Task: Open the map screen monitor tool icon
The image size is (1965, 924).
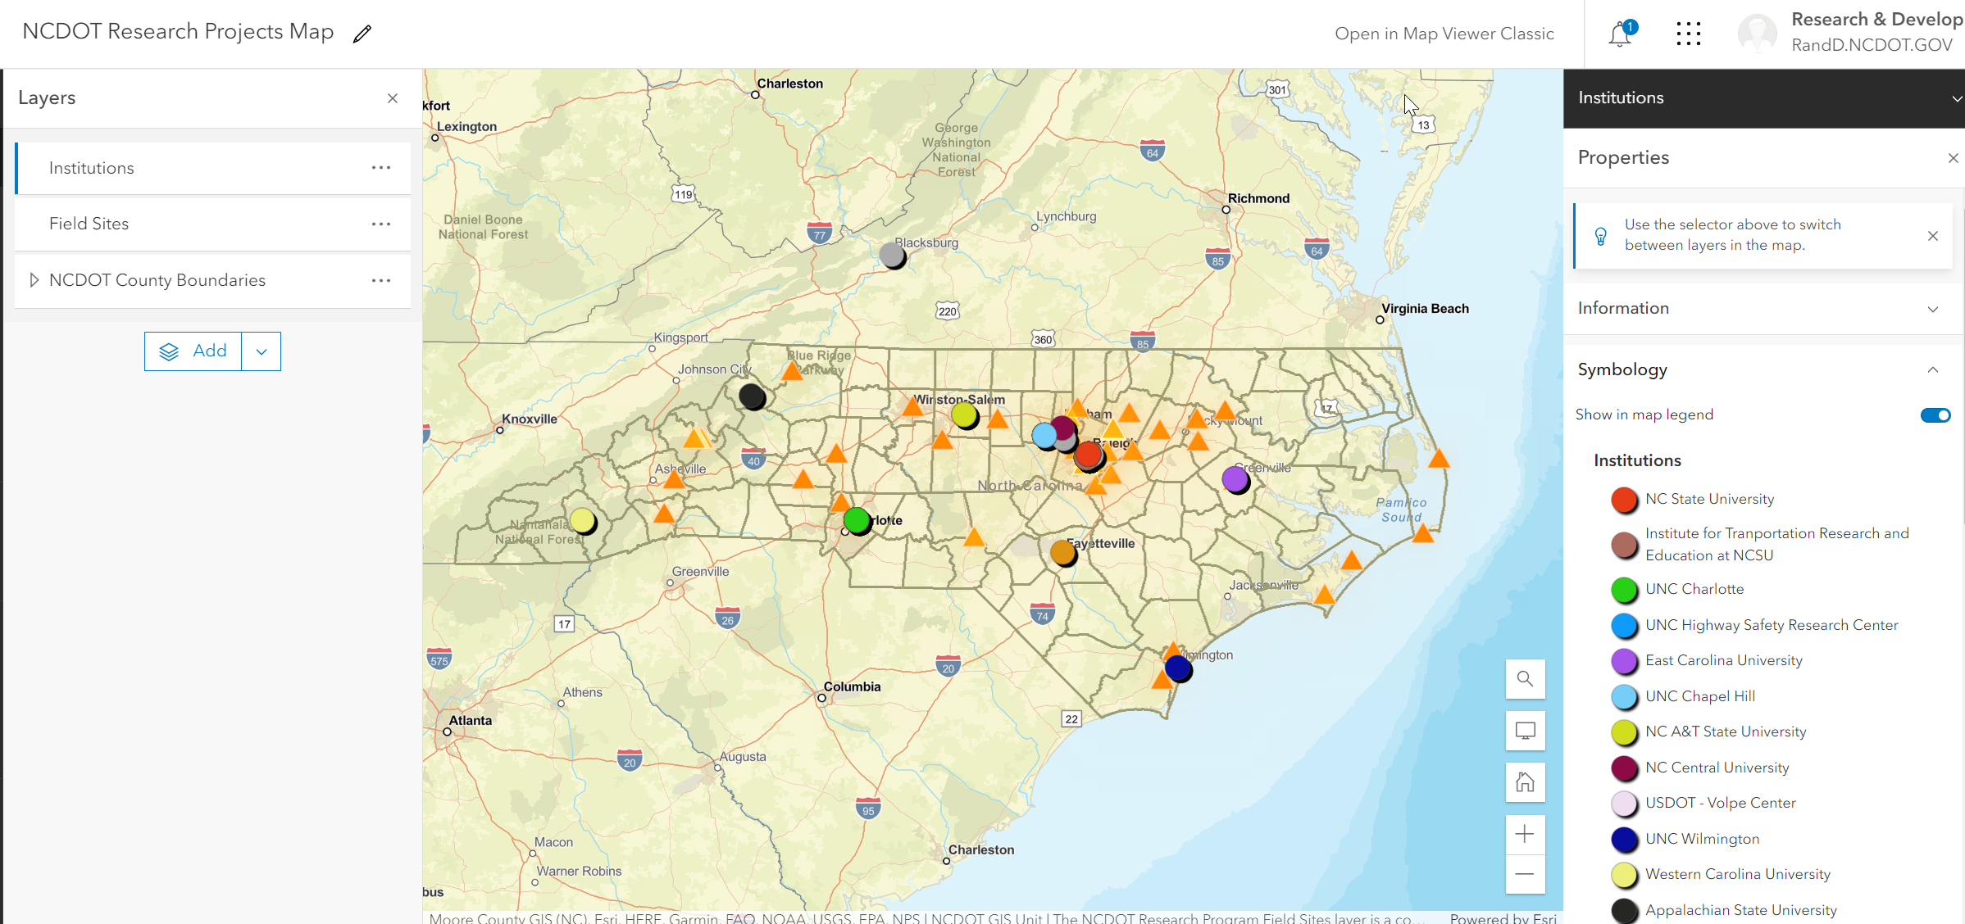Action: pyautogui.click(x=1525, y=731)
